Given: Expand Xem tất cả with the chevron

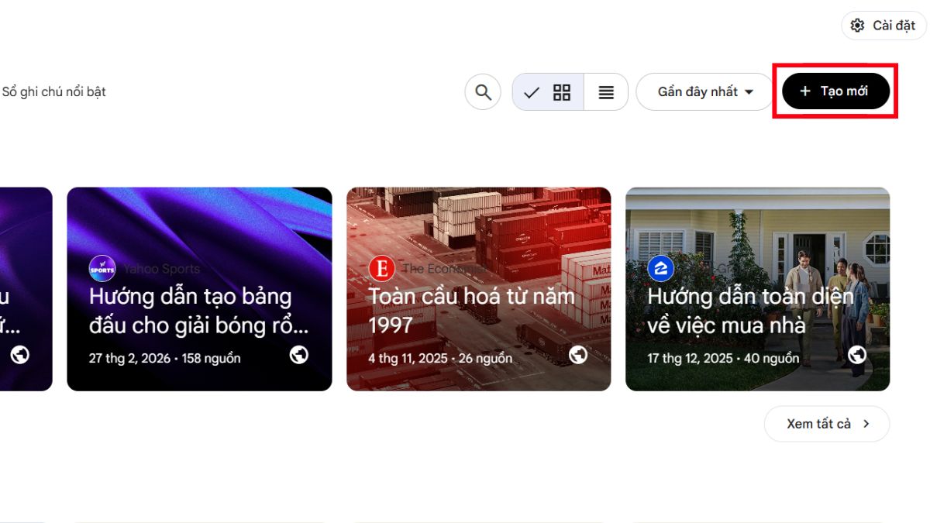Looking at the screenshot, I should [x=866, y=423].
